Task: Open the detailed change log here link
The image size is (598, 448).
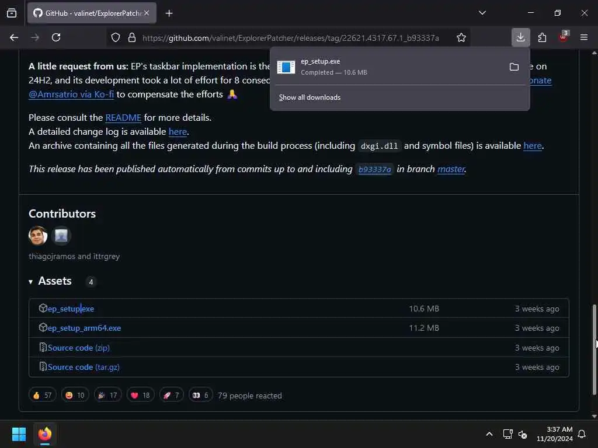Action: coord(178,132)
